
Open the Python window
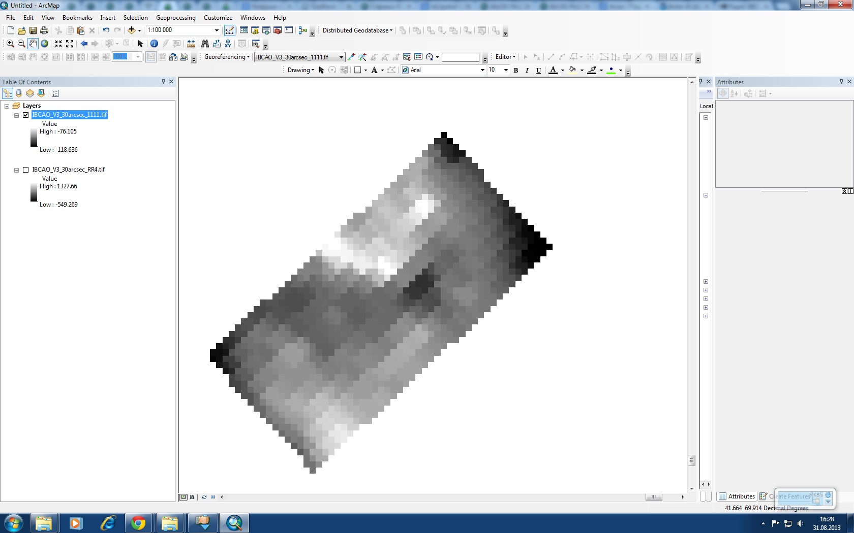coord(289,30)
